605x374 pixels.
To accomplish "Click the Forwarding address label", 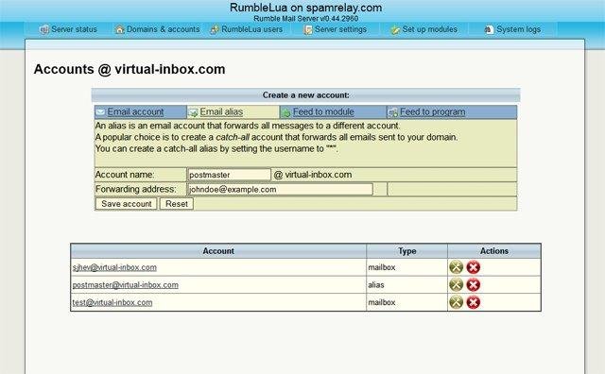I will (136, 189).
